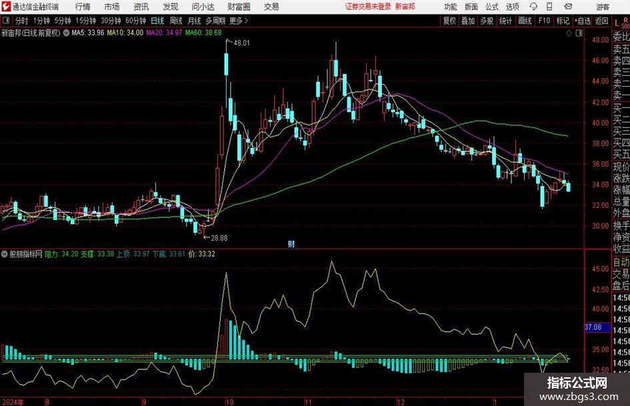Click the 2024年 date axis label
Viewport: 630px width, 406px height.
click(13, 402)
